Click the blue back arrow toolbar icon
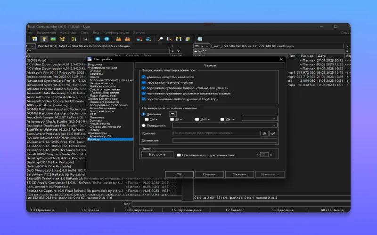This screenshot has width=377, height=235. (98, 39)
